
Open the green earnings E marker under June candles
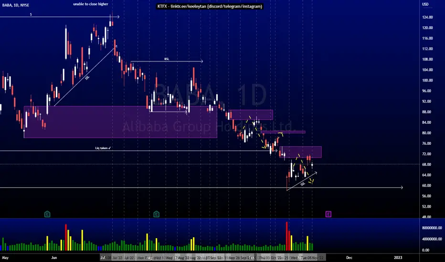pos(47,214)
